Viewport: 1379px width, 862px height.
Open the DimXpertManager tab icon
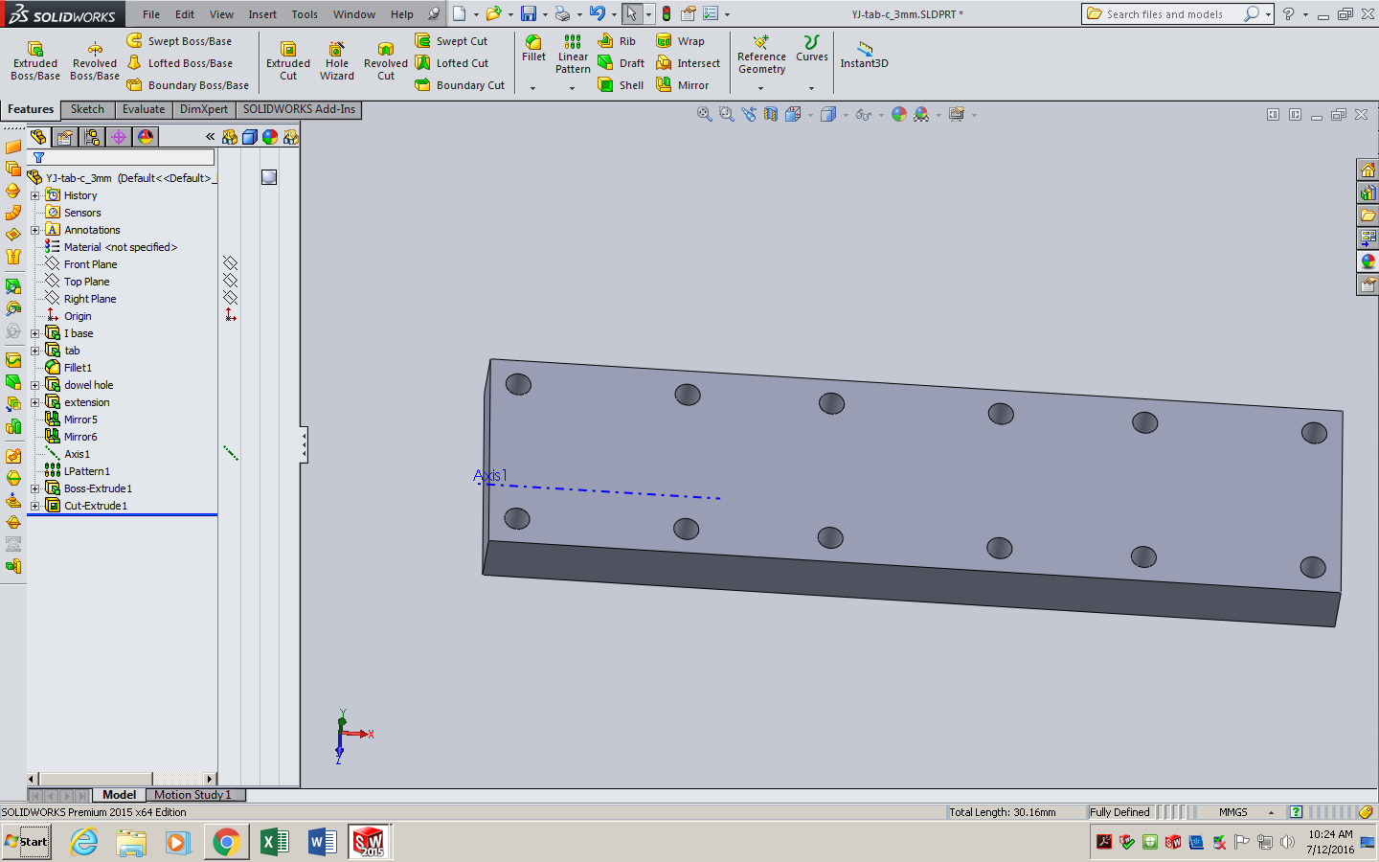click(119, 137)
